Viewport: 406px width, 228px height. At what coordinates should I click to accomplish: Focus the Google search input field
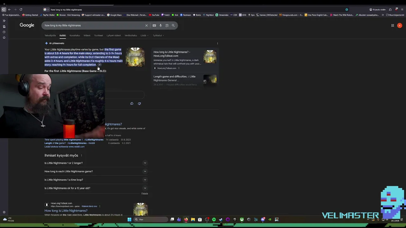[x=94, y=25]
